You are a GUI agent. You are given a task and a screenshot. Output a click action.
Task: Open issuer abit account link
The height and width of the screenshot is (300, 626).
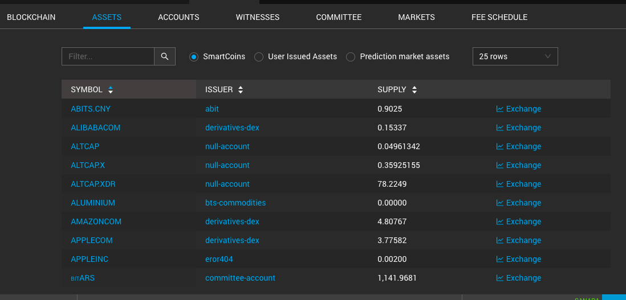212,109
